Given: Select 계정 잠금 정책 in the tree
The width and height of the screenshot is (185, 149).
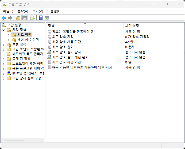Looking at the screenshot, I should [x=28, y=39].
